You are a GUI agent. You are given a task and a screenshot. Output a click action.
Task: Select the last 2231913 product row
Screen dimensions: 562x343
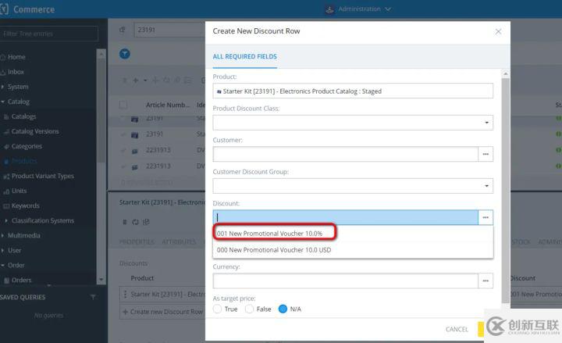(156, 166)
